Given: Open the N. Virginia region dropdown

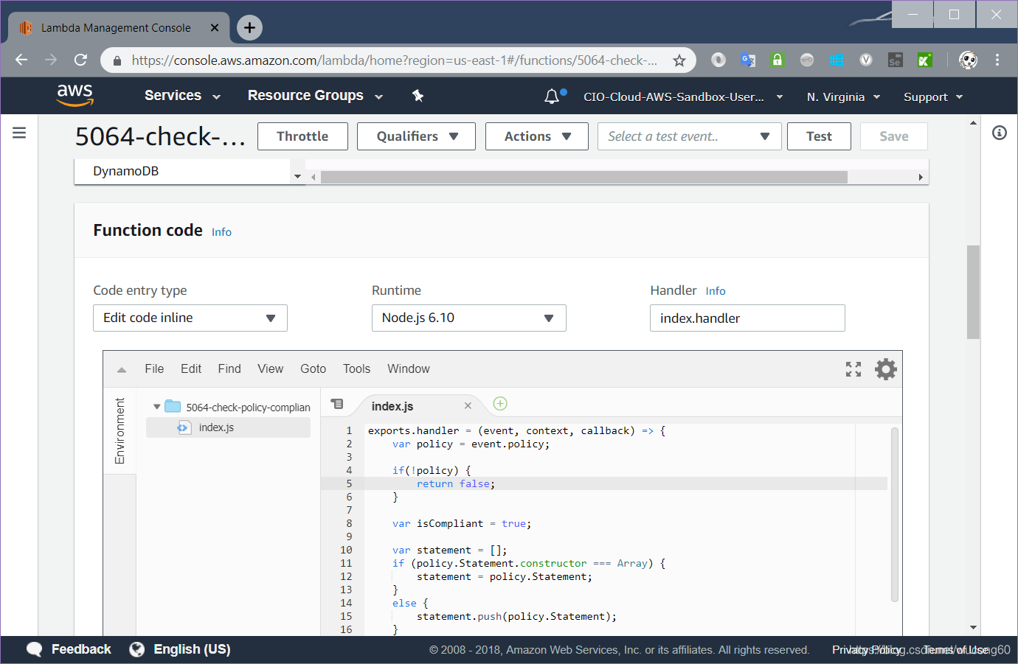Looking at the screenshot, I should [843, 97].
